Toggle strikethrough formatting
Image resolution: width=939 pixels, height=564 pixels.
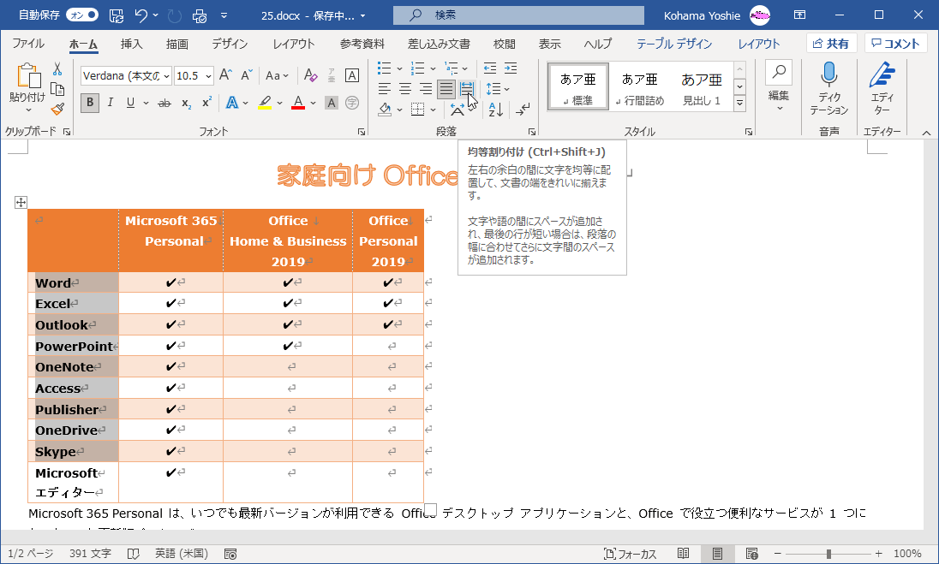point(164,103)
